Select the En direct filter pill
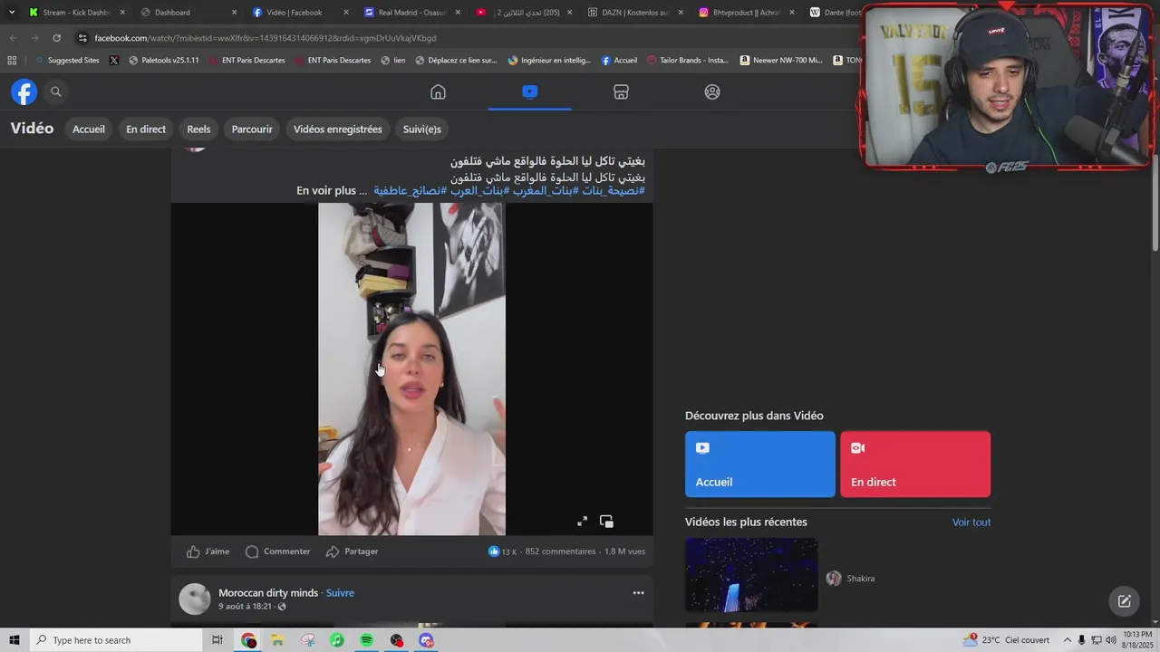1160x652 pixels. pyautogui.click(x=146, y=129)
